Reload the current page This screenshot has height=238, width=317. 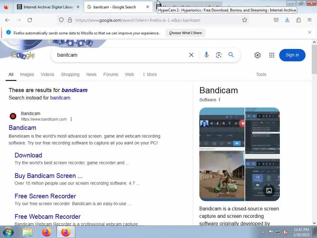pos(30,20)
